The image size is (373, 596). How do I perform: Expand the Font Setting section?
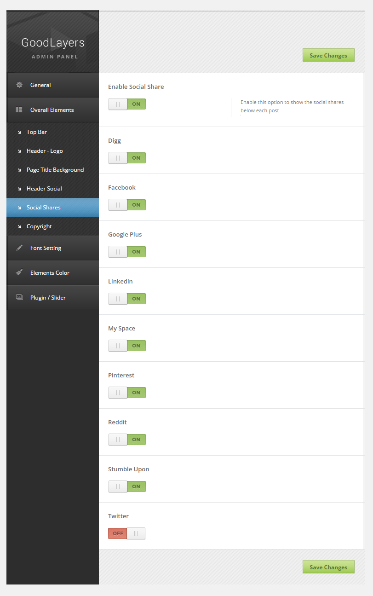click(x=46, y=248)
